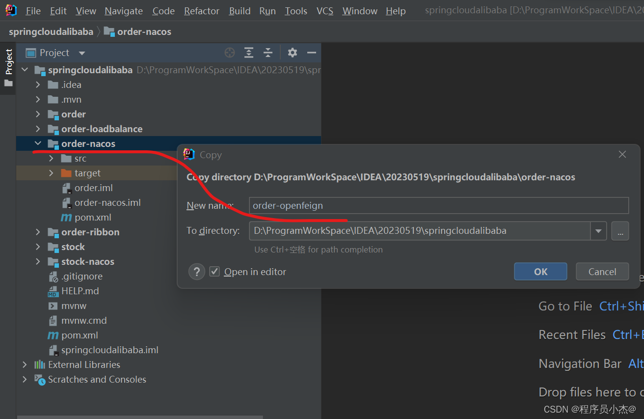Collapse the springcloudalibaba root node
This screenshot has width=644, height=419.
(x=25, y=70)
